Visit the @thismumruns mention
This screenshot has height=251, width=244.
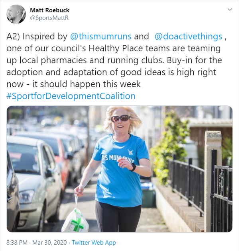click(101, 36)
